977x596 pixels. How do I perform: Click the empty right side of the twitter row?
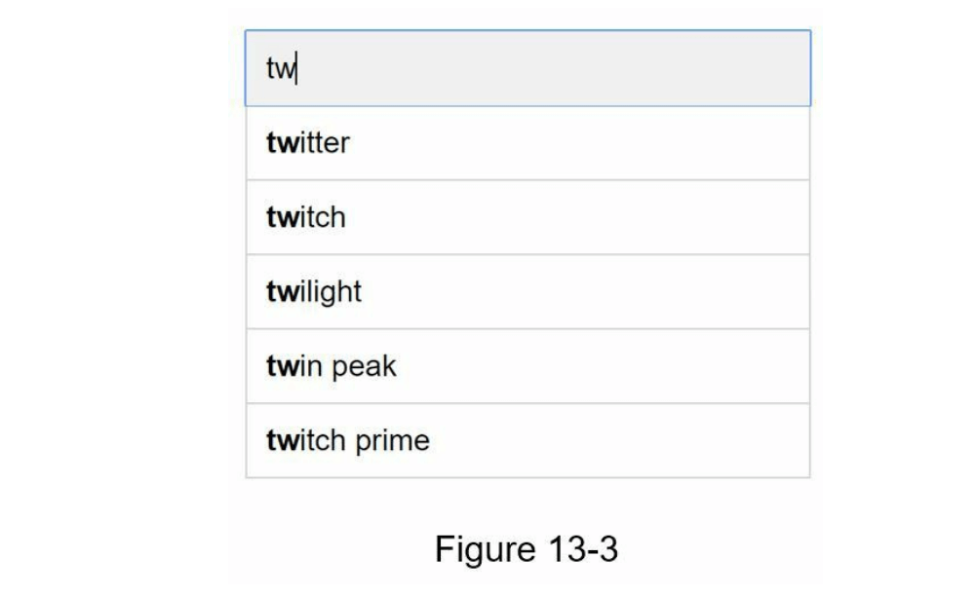634,143
